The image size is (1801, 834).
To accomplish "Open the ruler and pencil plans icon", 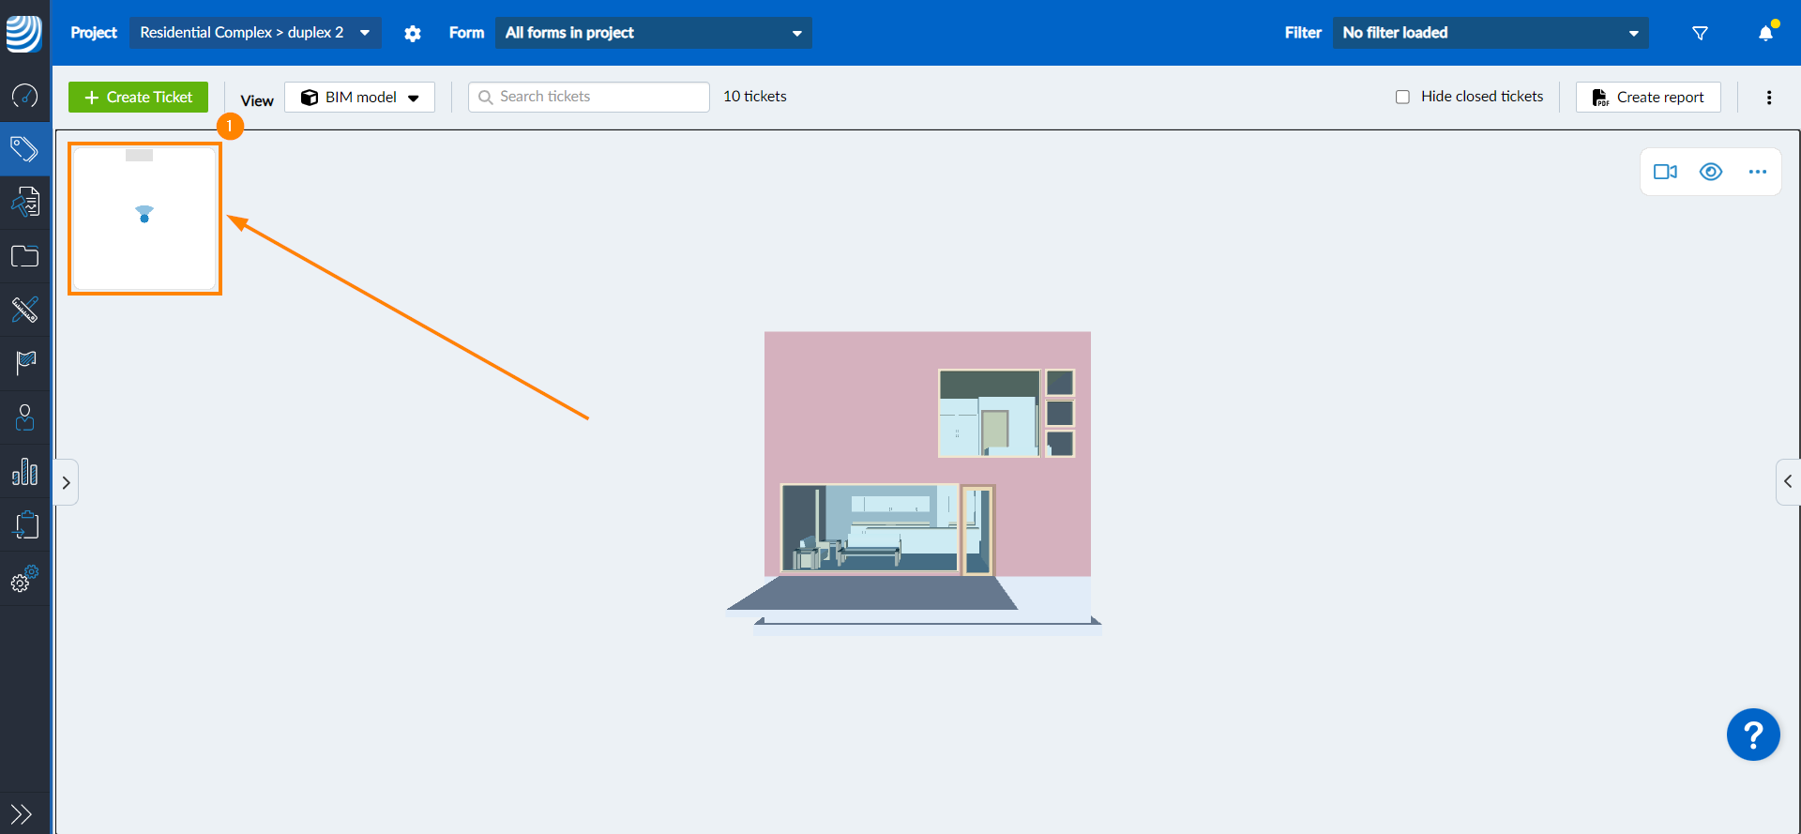I will click(x=24, y=310).
